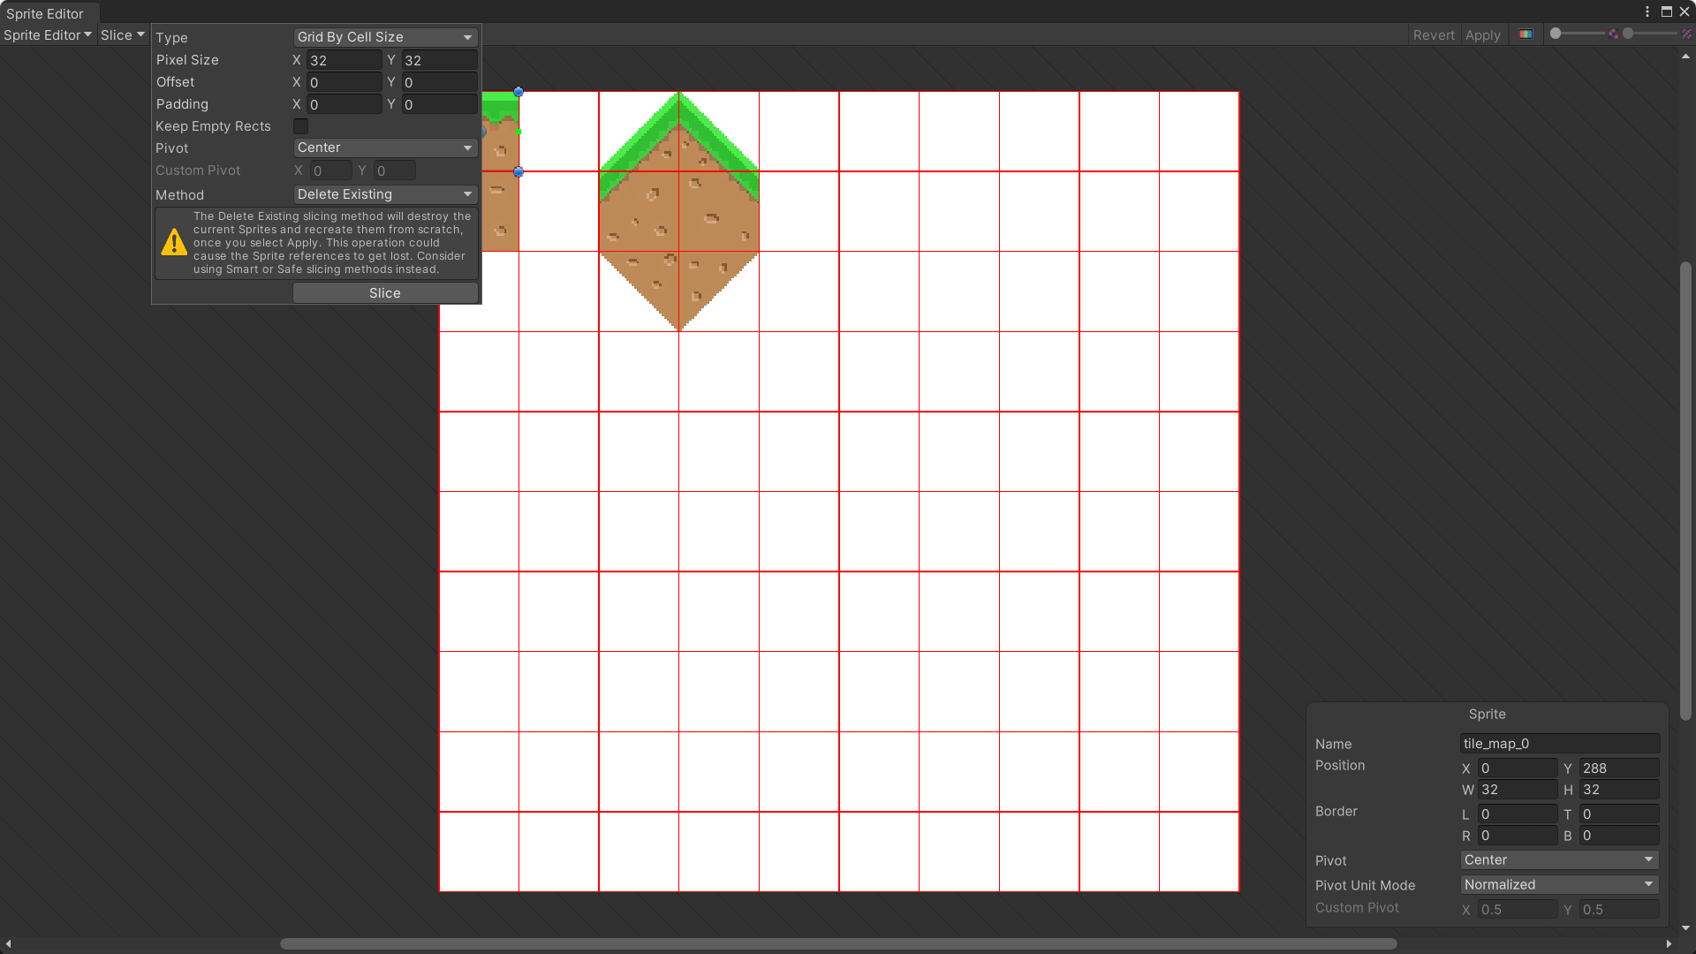
Task: Expand the slice Type dropdown
Action: (385, 37)
